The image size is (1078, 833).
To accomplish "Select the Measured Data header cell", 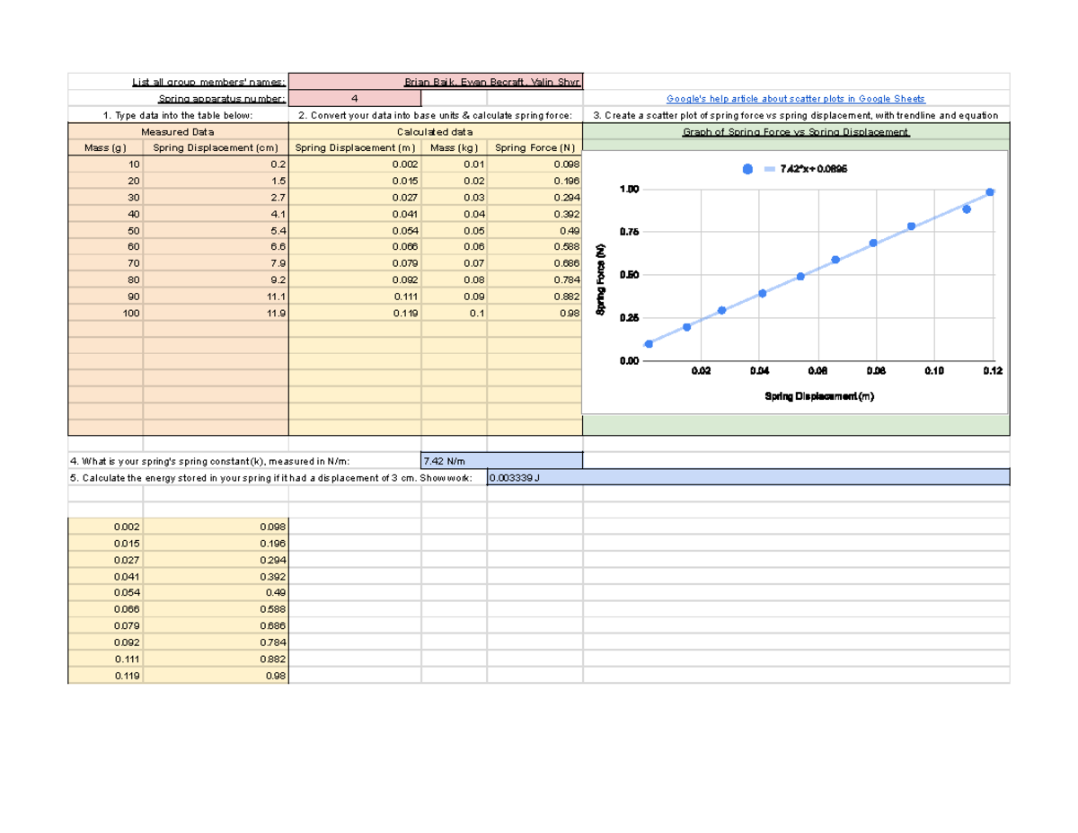I will click(x=176, y=131).
